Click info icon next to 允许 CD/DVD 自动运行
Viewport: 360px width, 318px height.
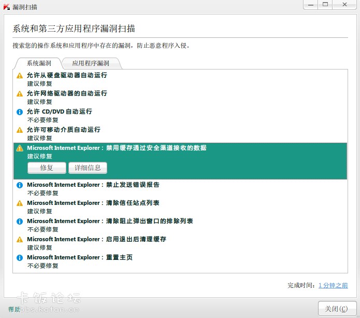20,112
